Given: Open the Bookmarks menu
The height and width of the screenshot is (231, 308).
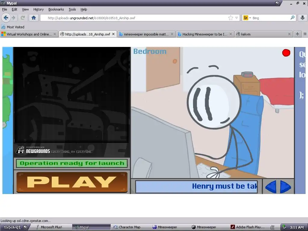Looking at the screenshot, I should click(56, 9).
